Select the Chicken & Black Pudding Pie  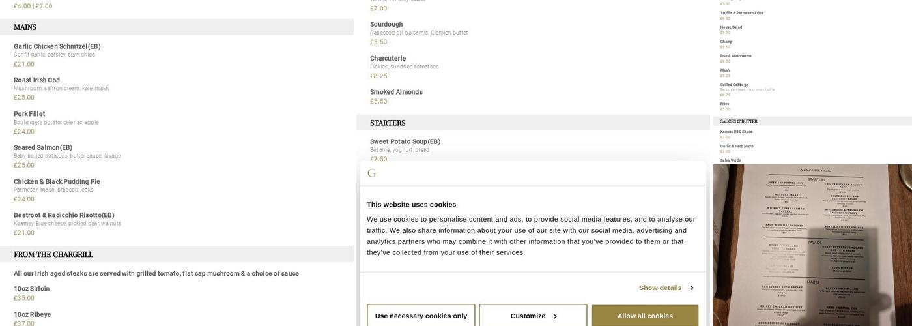click(x=57, y=182)
